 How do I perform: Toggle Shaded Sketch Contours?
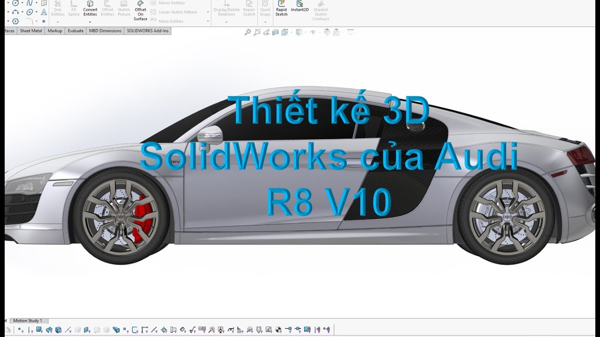point(321,11)
